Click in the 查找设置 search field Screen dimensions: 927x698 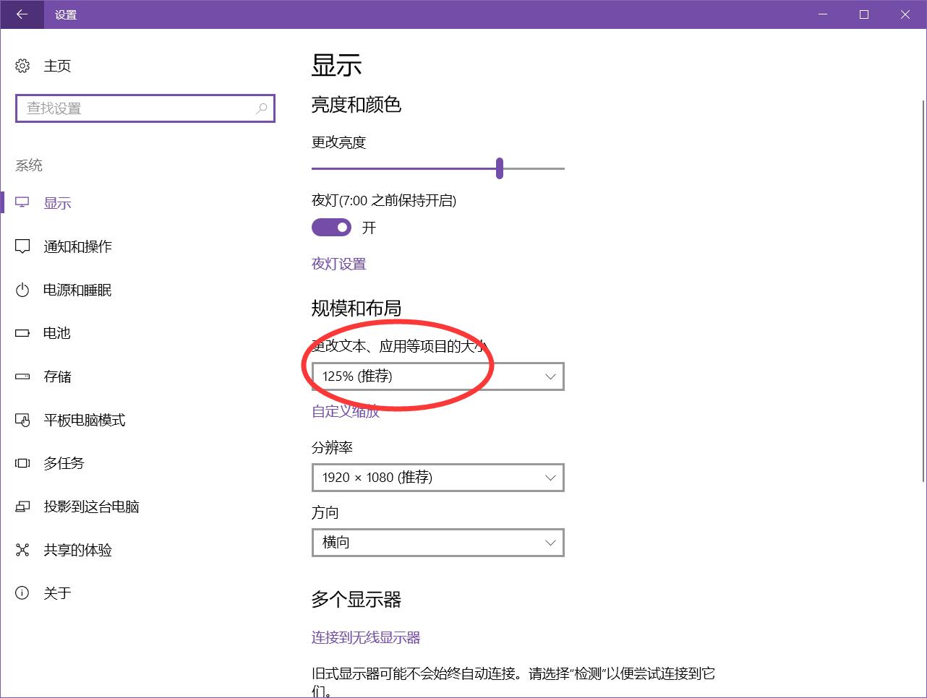(x=145, y=108)
